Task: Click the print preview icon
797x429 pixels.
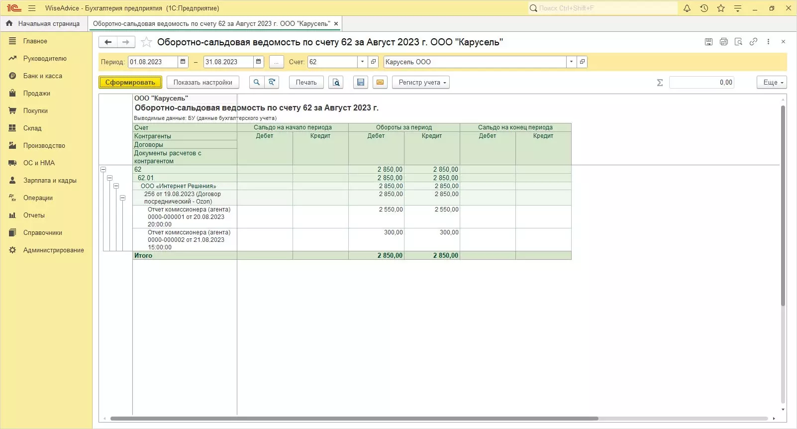Action: (336, 82)
